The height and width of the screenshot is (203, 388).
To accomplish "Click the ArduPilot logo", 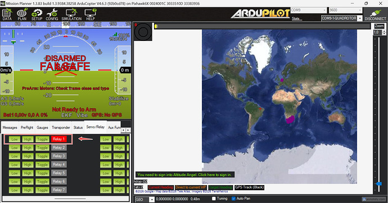I will pyautogui.click(x=260, y=13).
